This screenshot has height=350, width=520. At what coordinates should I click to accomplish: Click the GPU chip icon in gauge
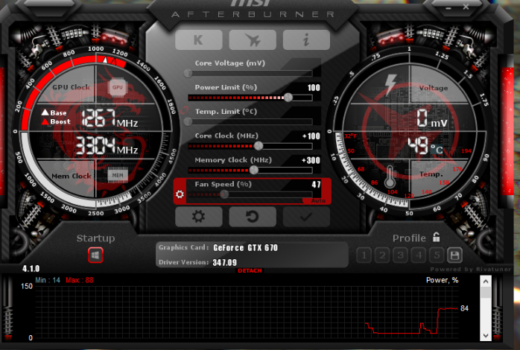point(118,88)
